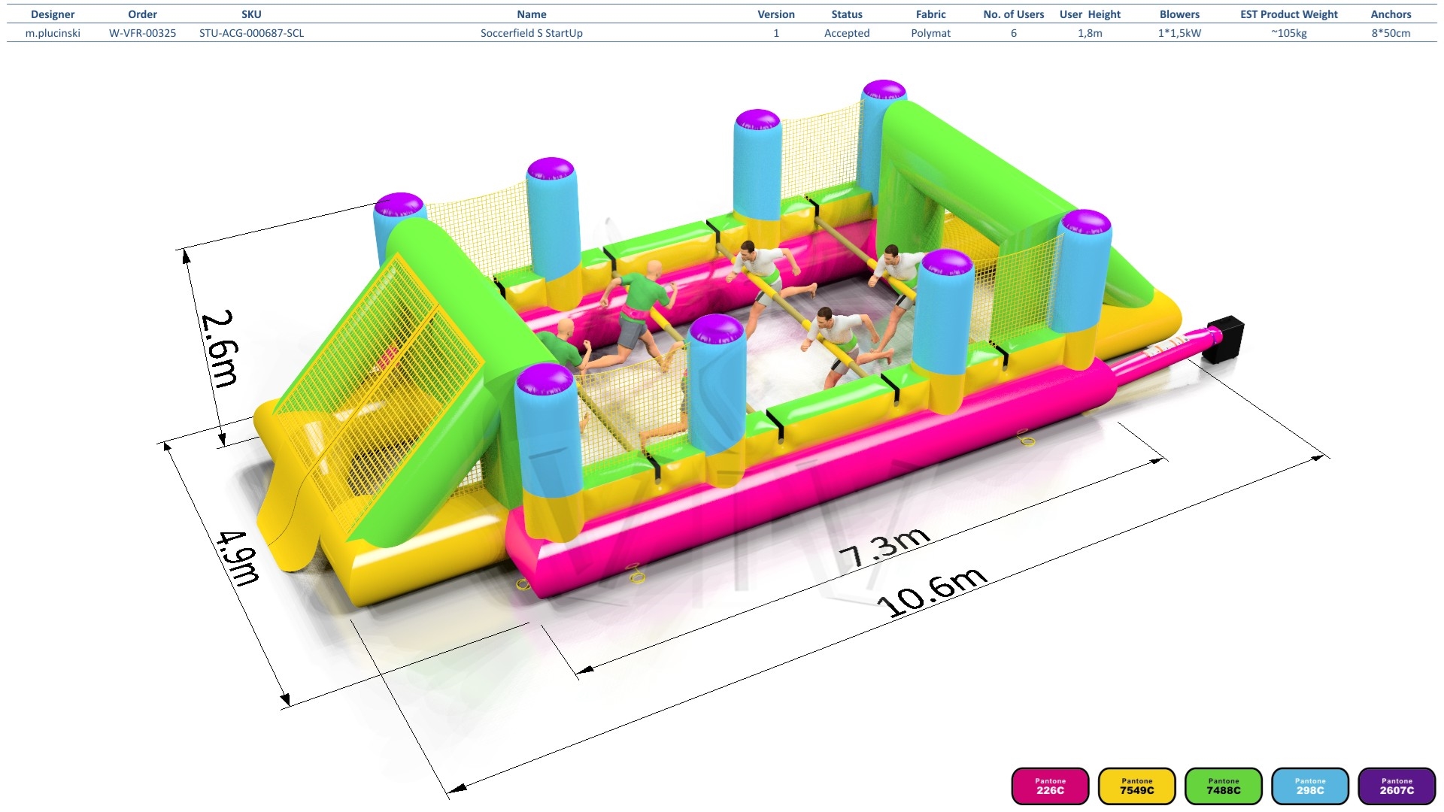
Task: Click the 4.9m width dimension label
Action: [x=238, y=558]
